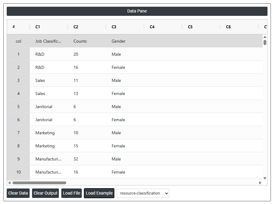Click the vertical scrollbar thumb

[x=265, y=42]
